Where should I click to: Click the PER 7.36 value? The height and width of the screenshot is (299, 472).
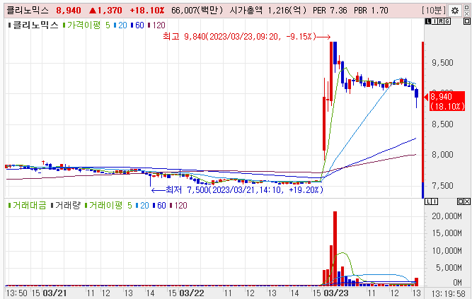[x=330, y=11]
